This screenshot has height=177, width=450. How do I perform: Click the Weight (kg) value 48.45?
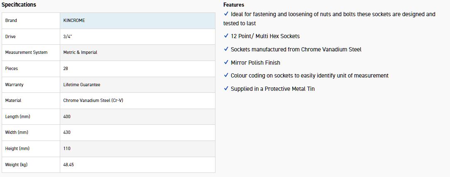(x=68, y=165)
